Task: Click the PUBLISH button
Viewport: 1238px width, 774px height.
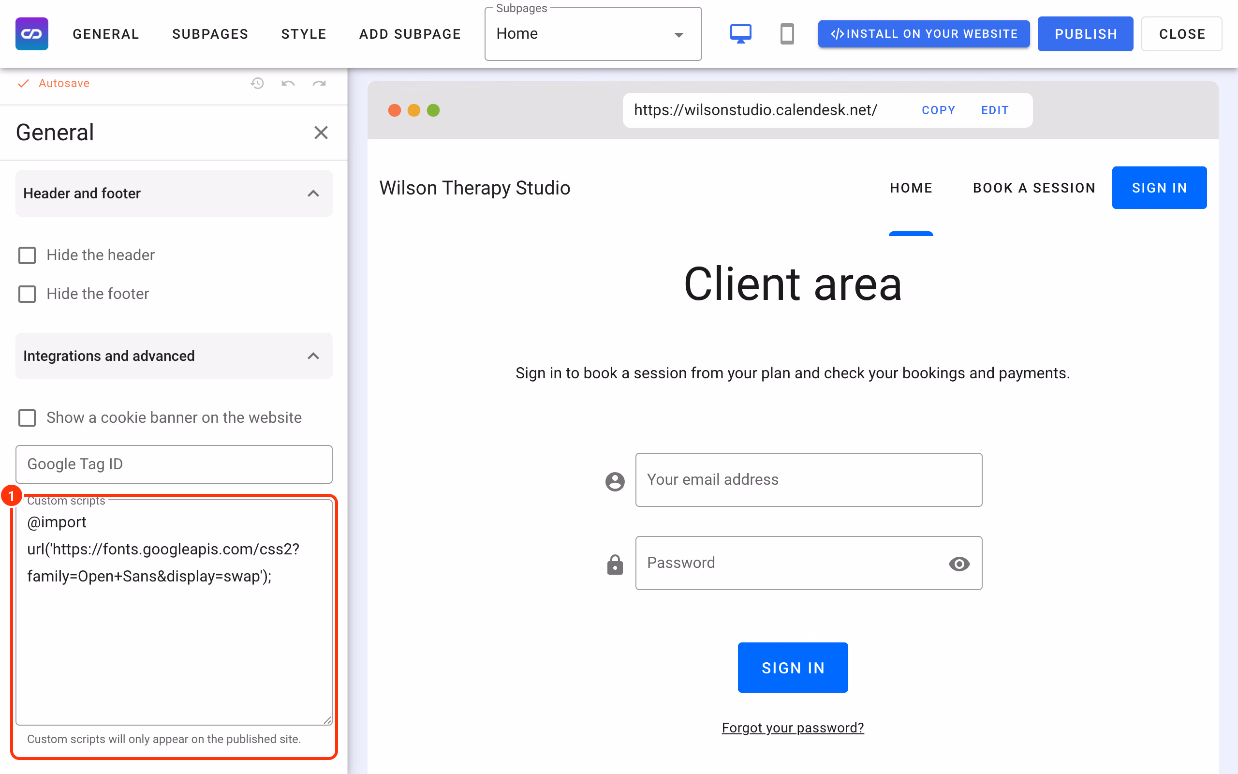Action: tap(1085, 34)
